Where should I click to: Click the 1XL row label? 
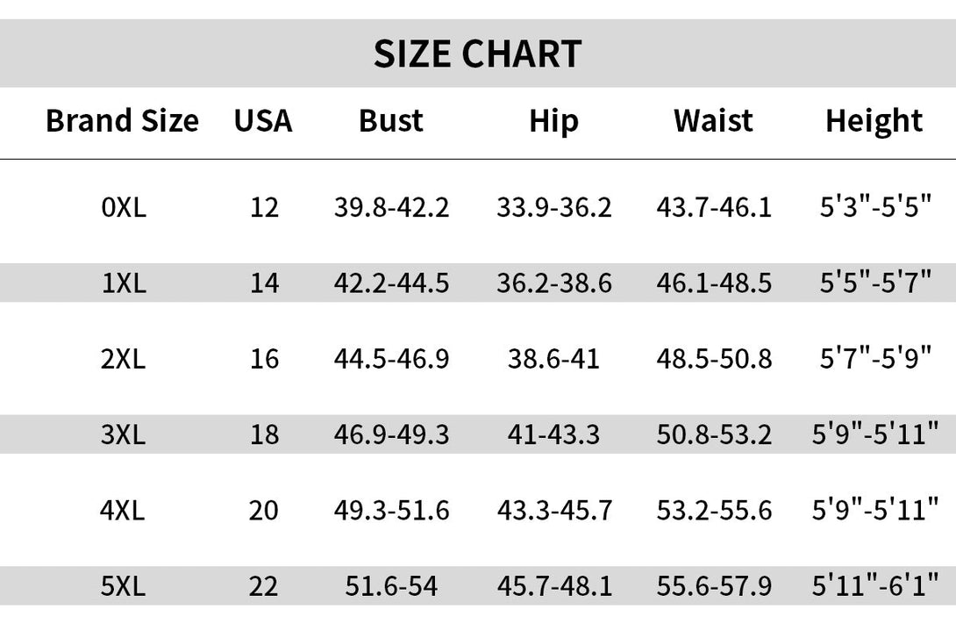(124, 283)
